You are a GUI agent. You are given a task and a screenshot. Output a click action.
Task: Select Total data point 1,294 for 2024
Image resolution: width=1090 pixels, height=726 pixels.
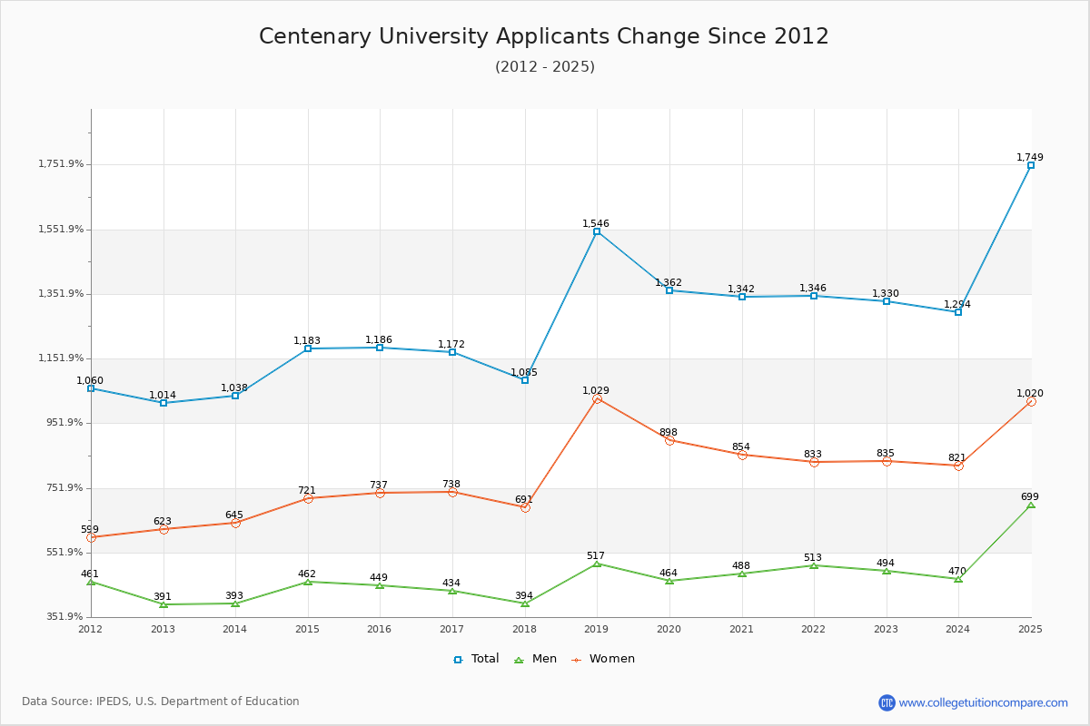[x=958, y=312]
